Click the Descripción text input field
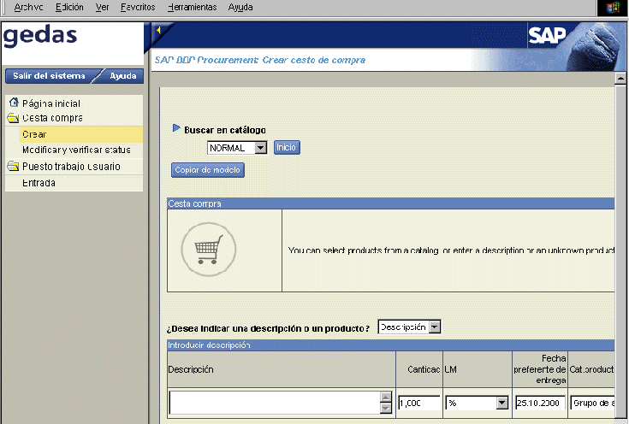Screen dimensions: 629x424 [x=274, y=402]
